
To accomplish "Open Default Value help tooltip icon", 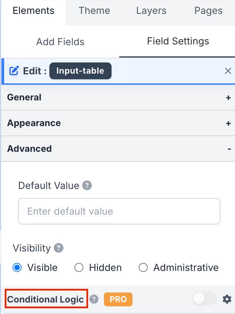I will click(87, 185).
